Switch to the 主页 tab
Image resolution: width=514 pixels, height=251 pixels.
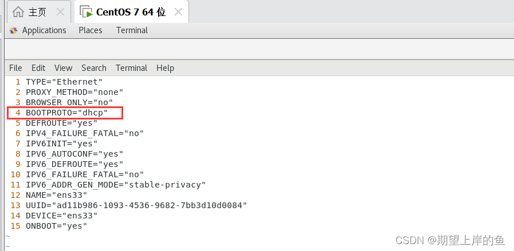[x=37, y=12]
